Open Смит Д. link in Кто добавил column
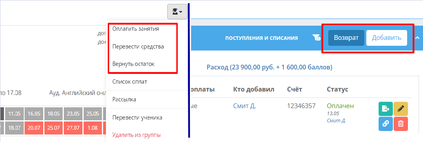 (245, 106)
